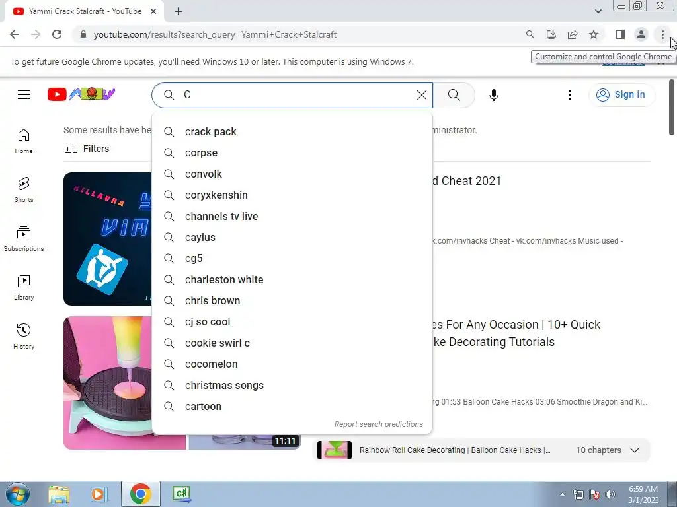Choose suggestion 'charleston white'

coord(292,279)
